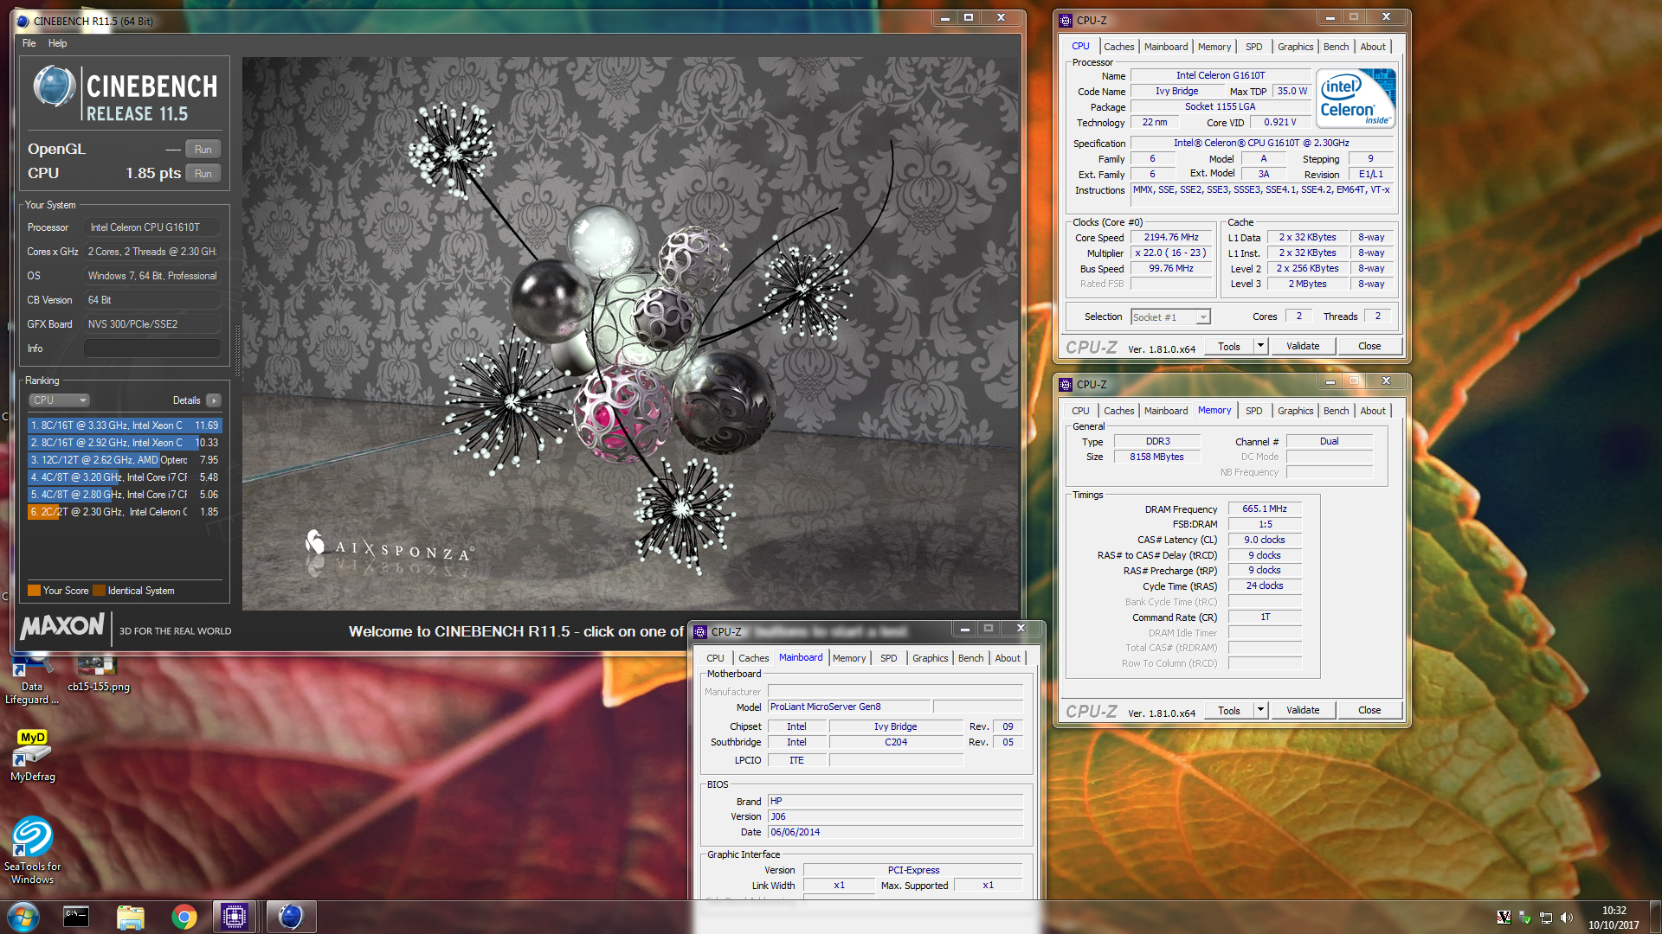Click the Memory CPU-Z window title icon
This screenshot has width=1662, height=934.
(x=1066, y=384)
